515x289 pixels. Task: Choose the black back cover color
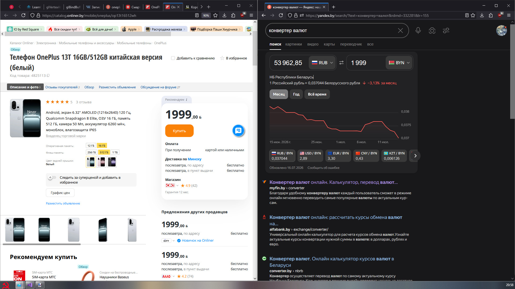[x=112, y=162]
